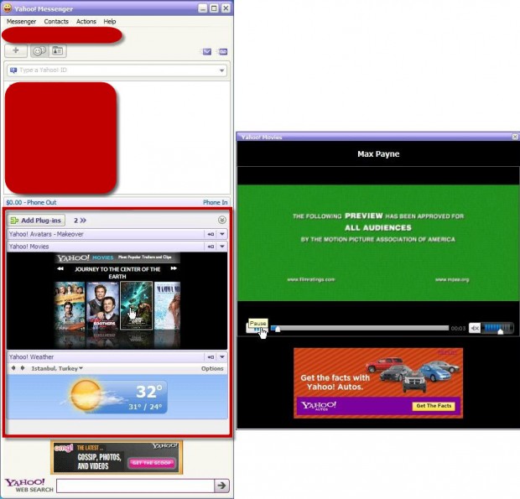Click Get The Scoop on omg! banner

tap(152, 463)
